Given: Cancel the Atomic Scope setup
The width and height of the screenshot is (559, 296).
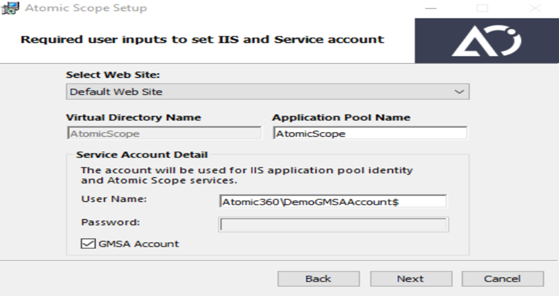Looking at the screenshot, I should click(x=502, y=278).
